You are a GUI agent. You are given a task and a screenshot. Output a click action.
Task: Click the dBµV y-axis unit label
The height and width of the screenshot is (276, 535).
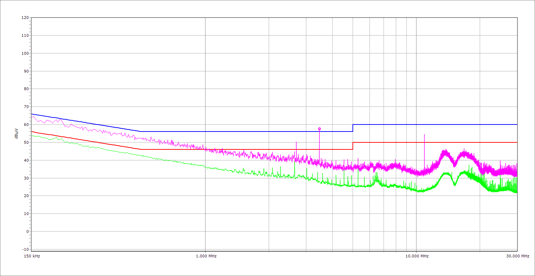pos(16,134)
